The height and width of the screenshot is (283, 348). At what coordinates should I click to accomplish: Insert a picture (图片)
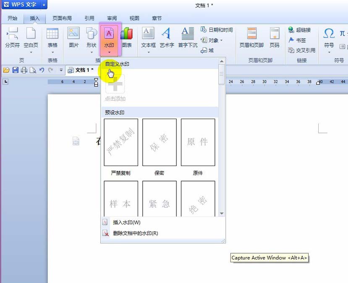74,37
